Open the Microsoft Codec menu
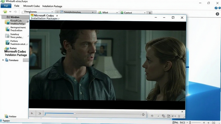The image size is (221, 124). (x=31, y=6)
